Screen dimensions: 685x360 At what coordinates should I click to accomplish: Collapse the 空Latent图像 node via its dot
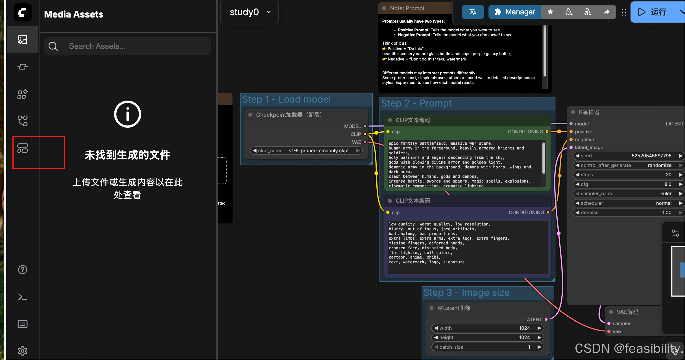pos(431,308)
